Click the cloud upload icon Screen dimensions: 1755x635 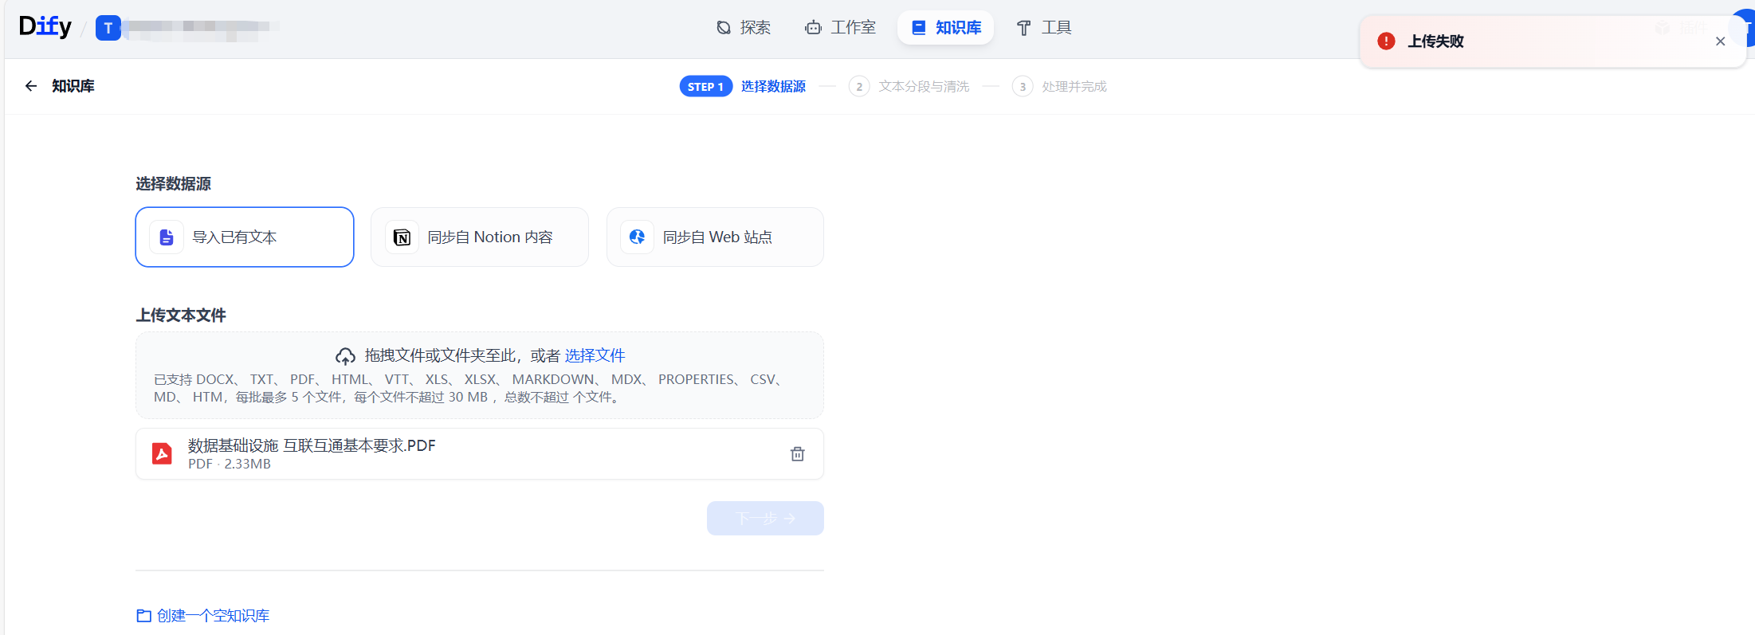pyautogui.click(x=345, y=356)
